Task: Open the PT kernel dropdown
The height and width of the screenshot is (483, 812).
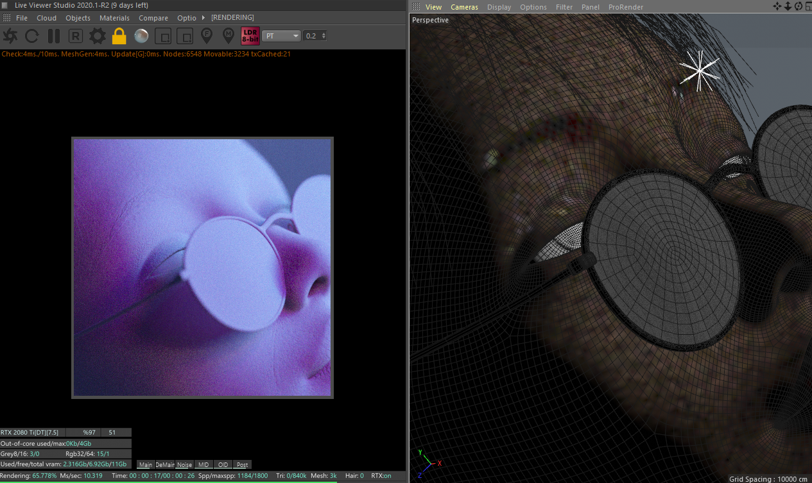Action: [x=282, y=36]
